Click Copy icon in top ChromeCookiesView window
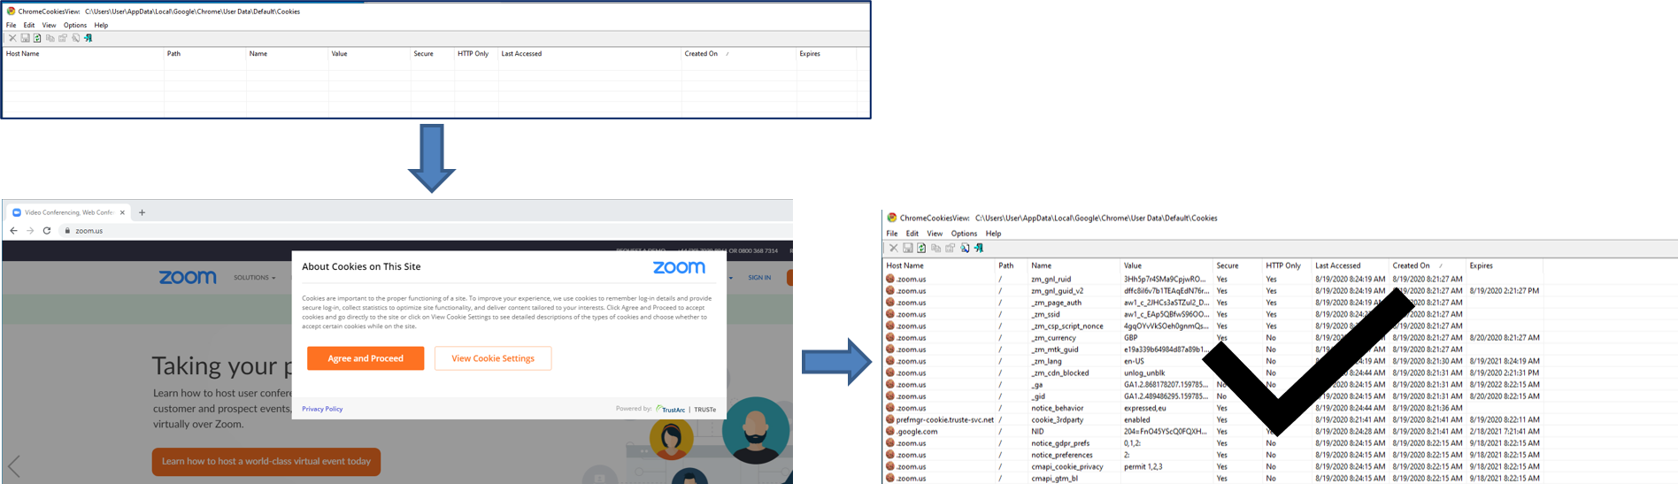 point(50,38)
